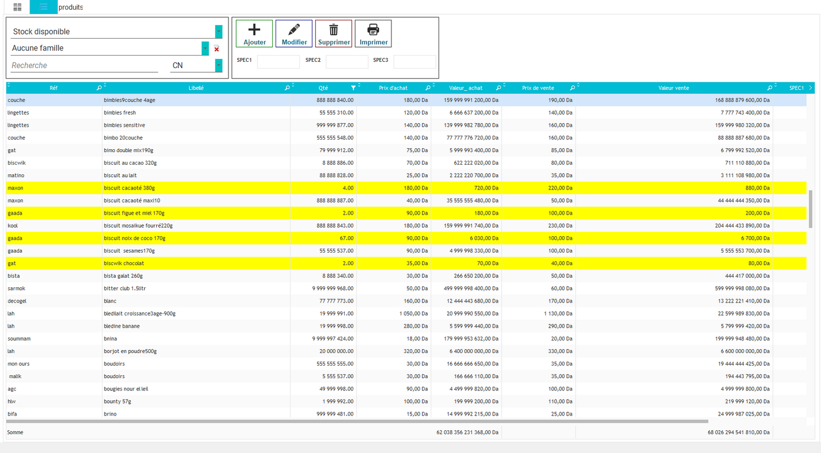This screenshot has height=453, width=821.
Task: Click the horizontal scrollbar under the table
Action: 357,421
